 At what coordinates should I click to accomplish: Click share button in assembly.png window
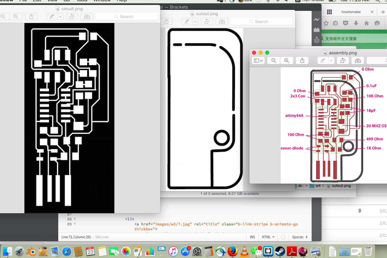click(x=302, y=61)
